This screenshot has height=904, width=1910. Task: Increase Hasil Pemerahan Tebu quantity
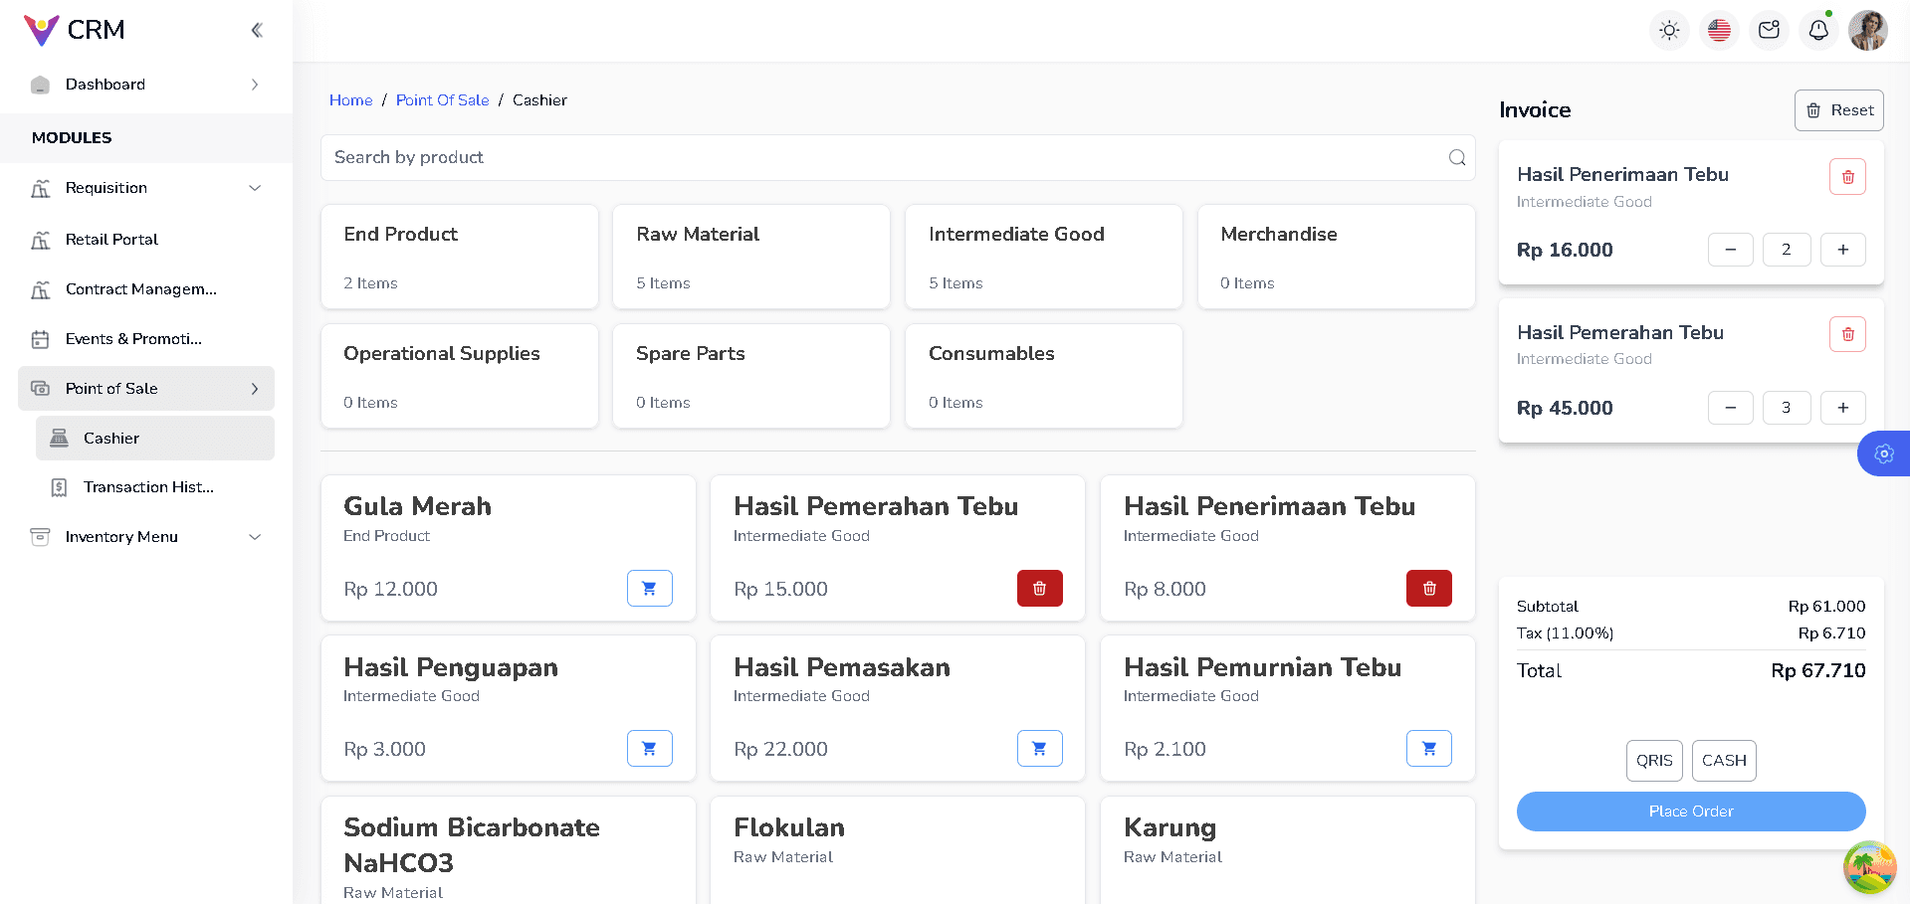(1842, 408)
